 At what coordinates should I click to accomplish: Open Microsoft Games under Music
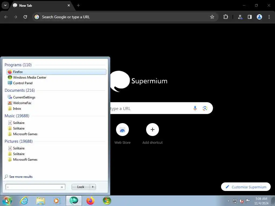[56, 134]
